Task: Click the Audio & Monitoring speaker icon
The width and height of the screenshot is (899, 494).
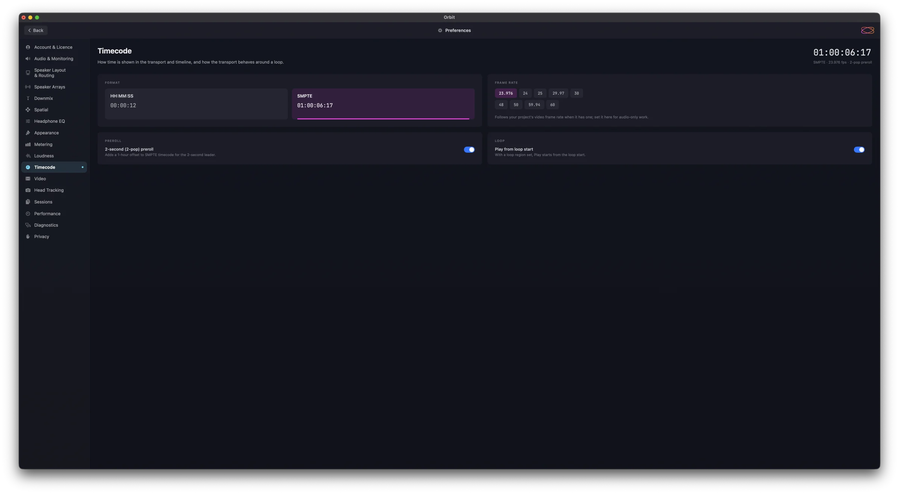Action: [28, 59]
